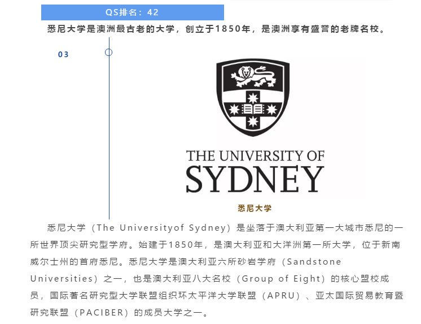Click the QS排名：42 blue banner
The width and height of the screenshot is (421, 324).
[x=133, y=12]
